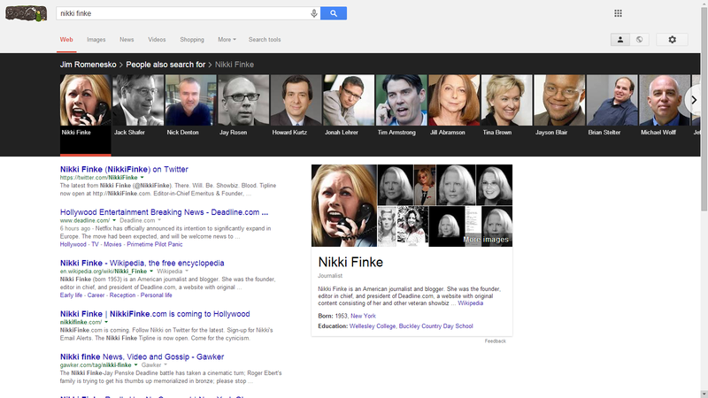The image size is (708, 398).
Task: Click People also search for breadcrumb
Action: point(165,65)
